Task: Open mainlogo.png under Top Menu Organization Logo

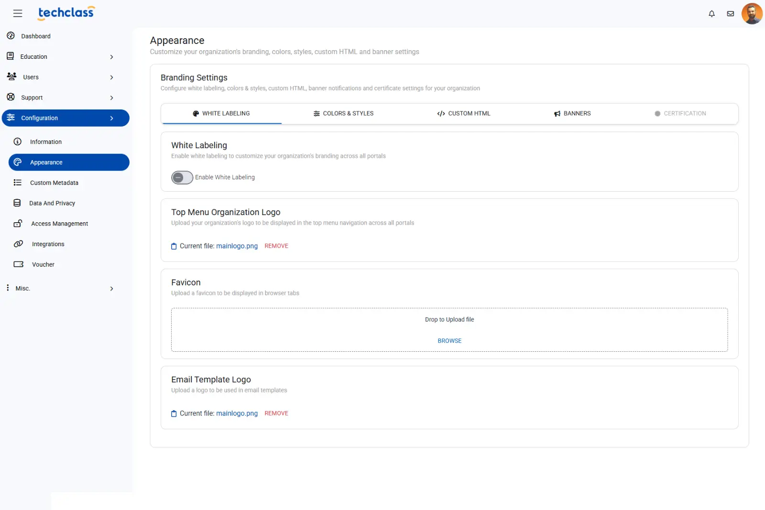Action: click(237, 246)
